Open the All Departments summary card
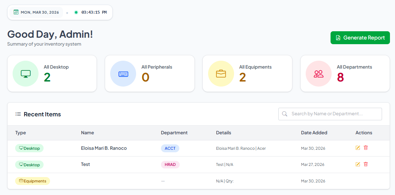 [x=345, y=74]
